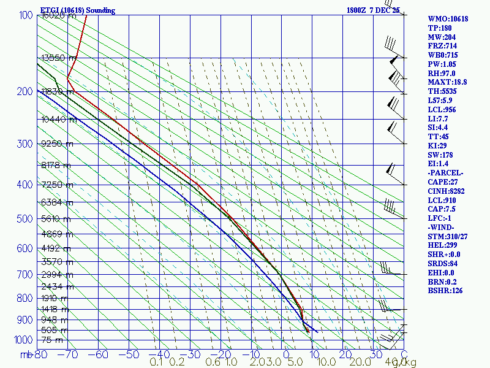This screenshot has width=490, height=368.
Task: Select the -70 temperature axis label
Action: pos(67,355)
